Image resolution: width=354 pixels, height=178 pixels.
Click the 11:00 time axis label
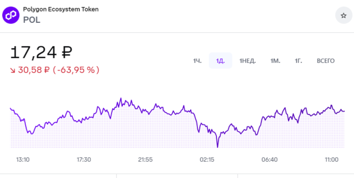[x=332, y=160]
